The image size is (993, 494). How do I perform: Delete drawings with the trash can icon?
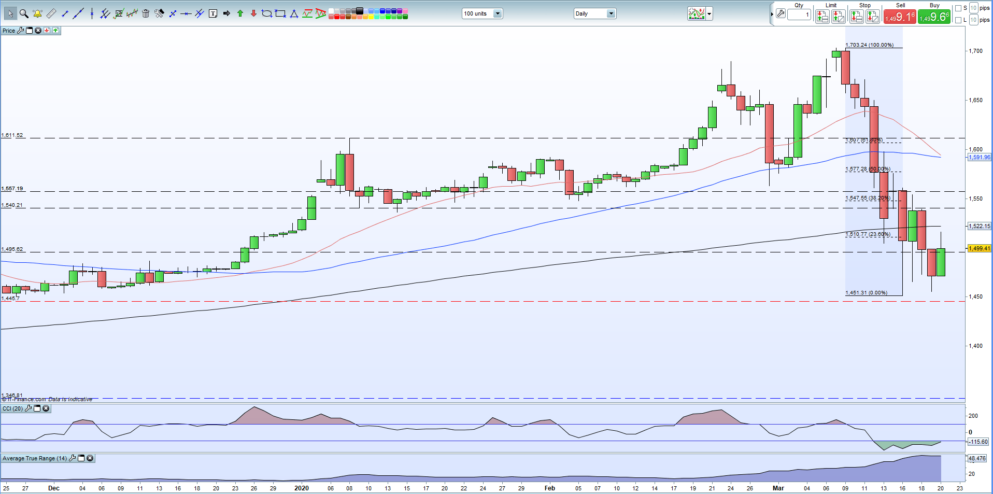(x=146, y=13)
